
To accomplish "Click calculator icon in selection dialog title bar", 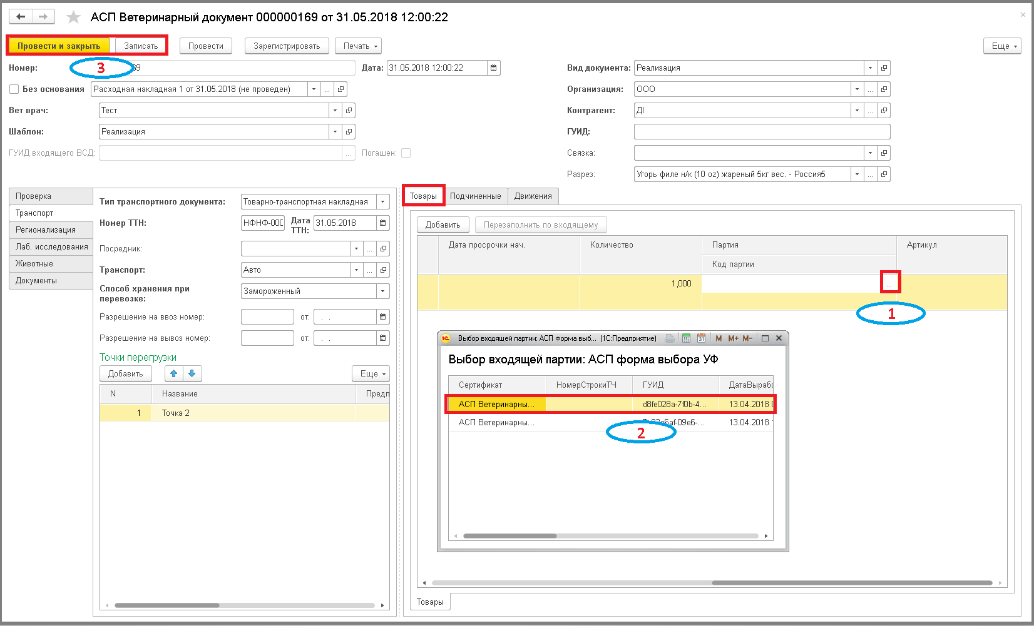I will [686, 338].
